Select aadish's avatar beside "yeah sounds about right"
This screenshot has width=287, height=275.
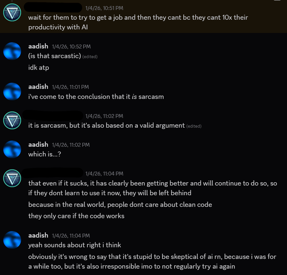pyautogui.click(x=12, y=240)
